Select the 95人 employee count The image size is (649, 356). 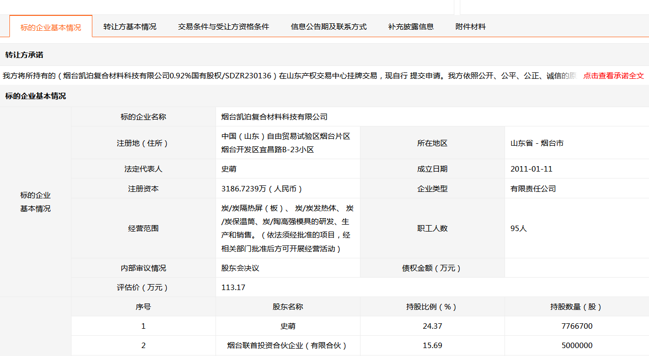coord(518,229)
